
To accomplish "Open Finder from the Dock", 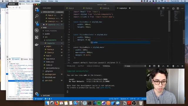I will [x=47, y=103].
